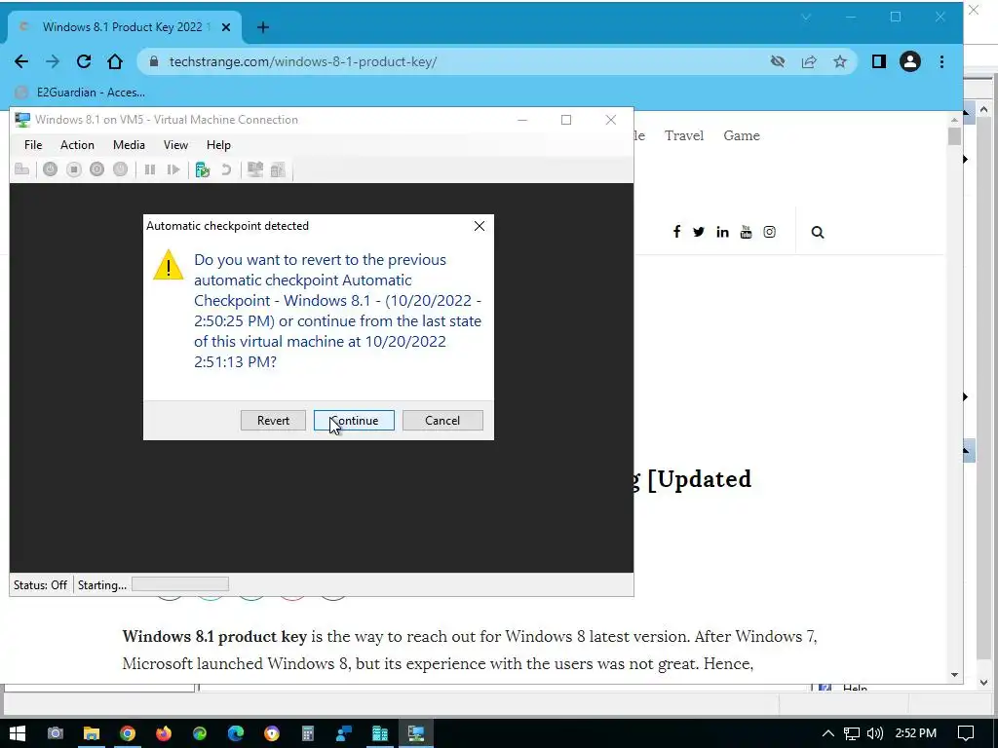The height and width of the screenshot is (748, 998).
Task: Go back in the browser
Action: pos(21,61)
